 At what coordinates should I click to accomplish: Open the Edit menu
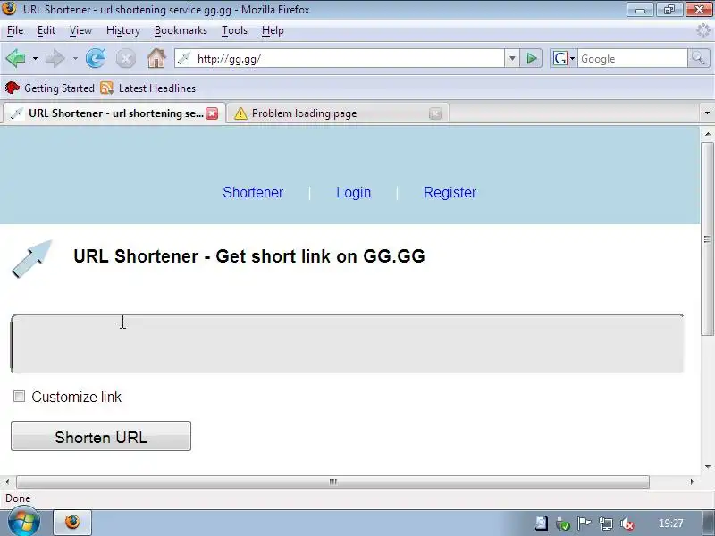click(46, 30)
